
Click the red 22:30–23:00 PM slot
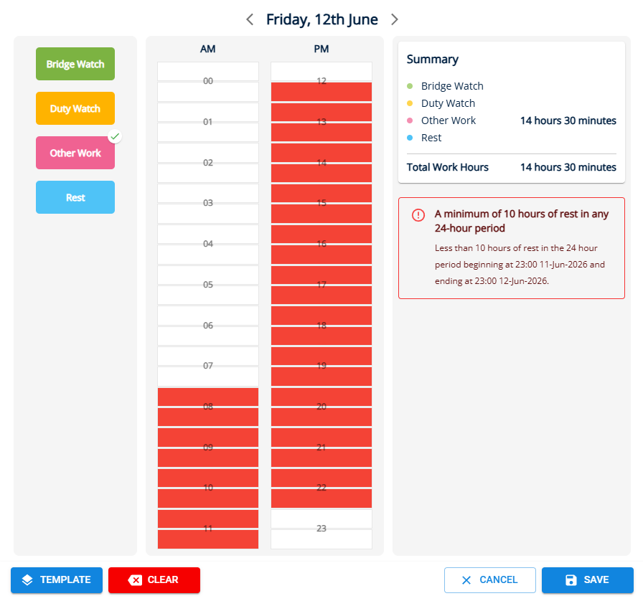coord(321,498)
